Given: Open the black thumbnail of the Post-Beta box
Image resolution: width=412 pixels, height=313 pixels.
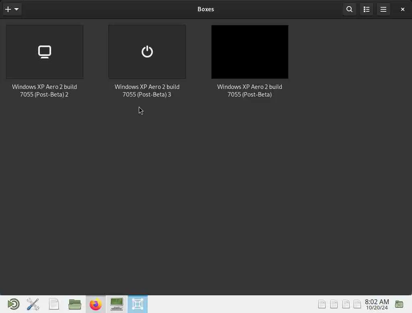Looking at the screenshot, I should pyautogui.click(x=249, y=52).
